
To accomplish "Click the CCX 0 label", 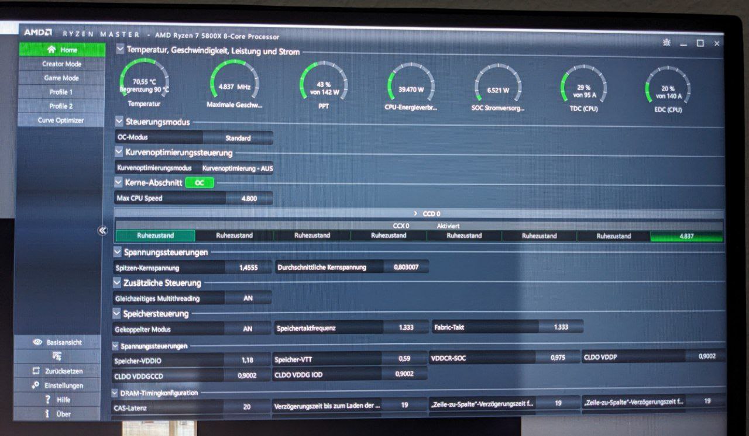I will (x=401, y=226).
